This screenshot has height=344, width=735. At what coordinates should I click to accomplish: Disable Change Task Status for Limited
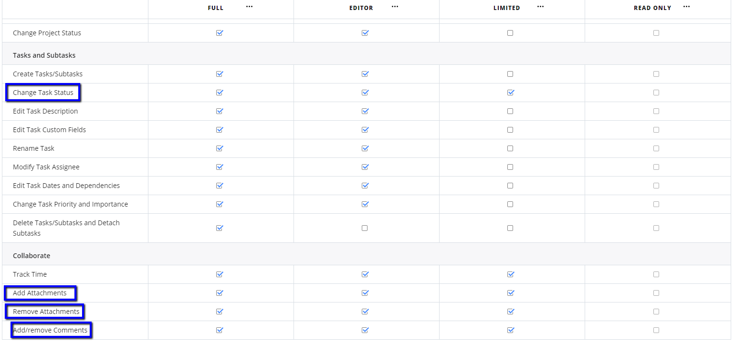(510, 93)
